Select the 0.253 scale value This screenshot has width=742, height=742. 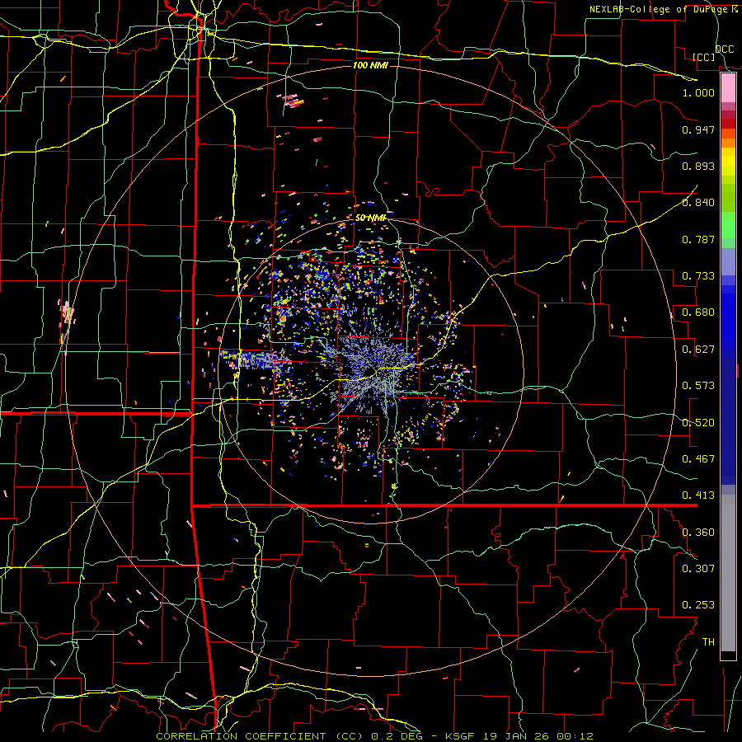pos(698,605)
